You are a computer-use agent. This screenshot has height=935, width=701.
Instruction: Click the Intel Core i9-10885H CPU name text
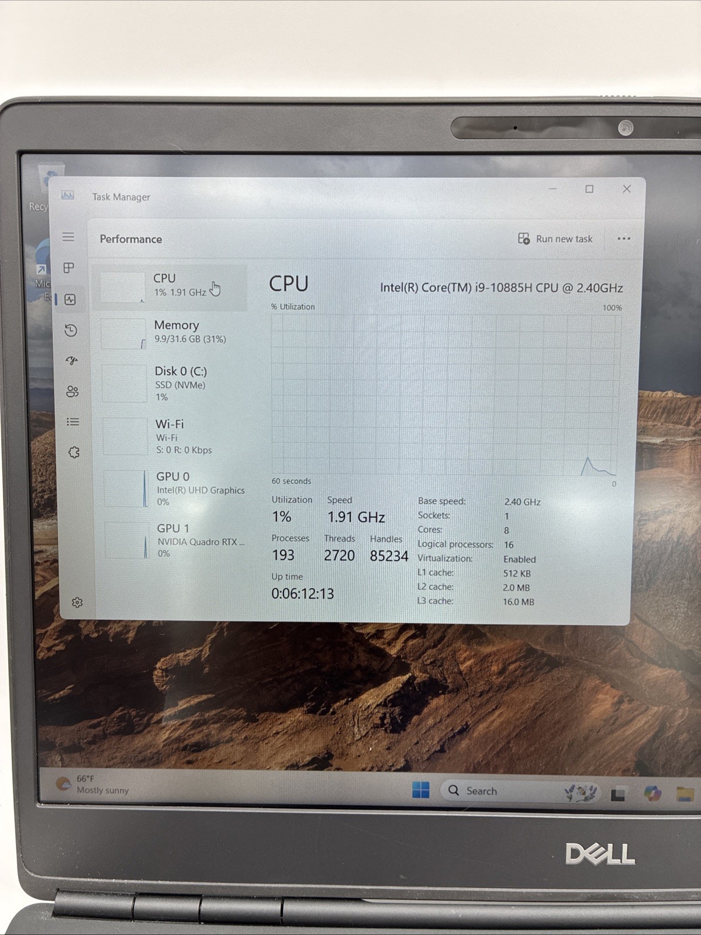pos(502,288)
